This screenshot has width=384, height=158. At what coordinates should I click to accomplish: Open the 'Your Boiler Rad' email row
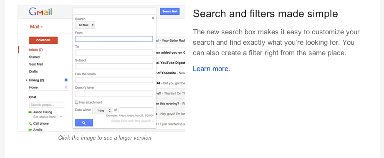tap(170, 41)
